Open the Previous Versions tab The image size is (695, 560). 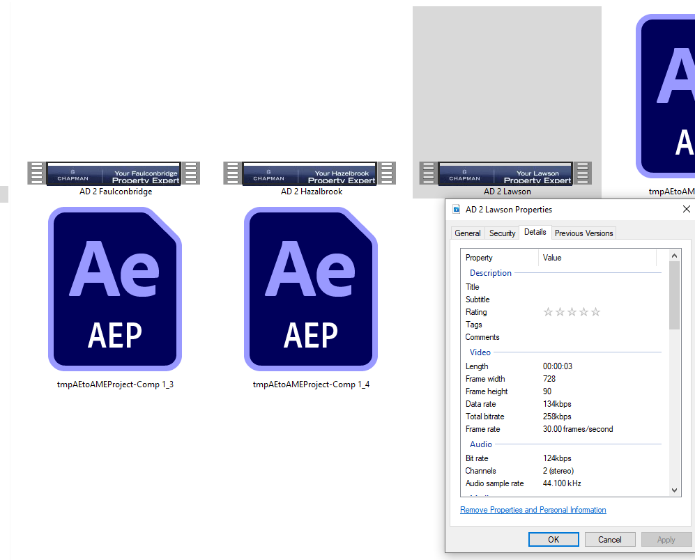(583, 233)
